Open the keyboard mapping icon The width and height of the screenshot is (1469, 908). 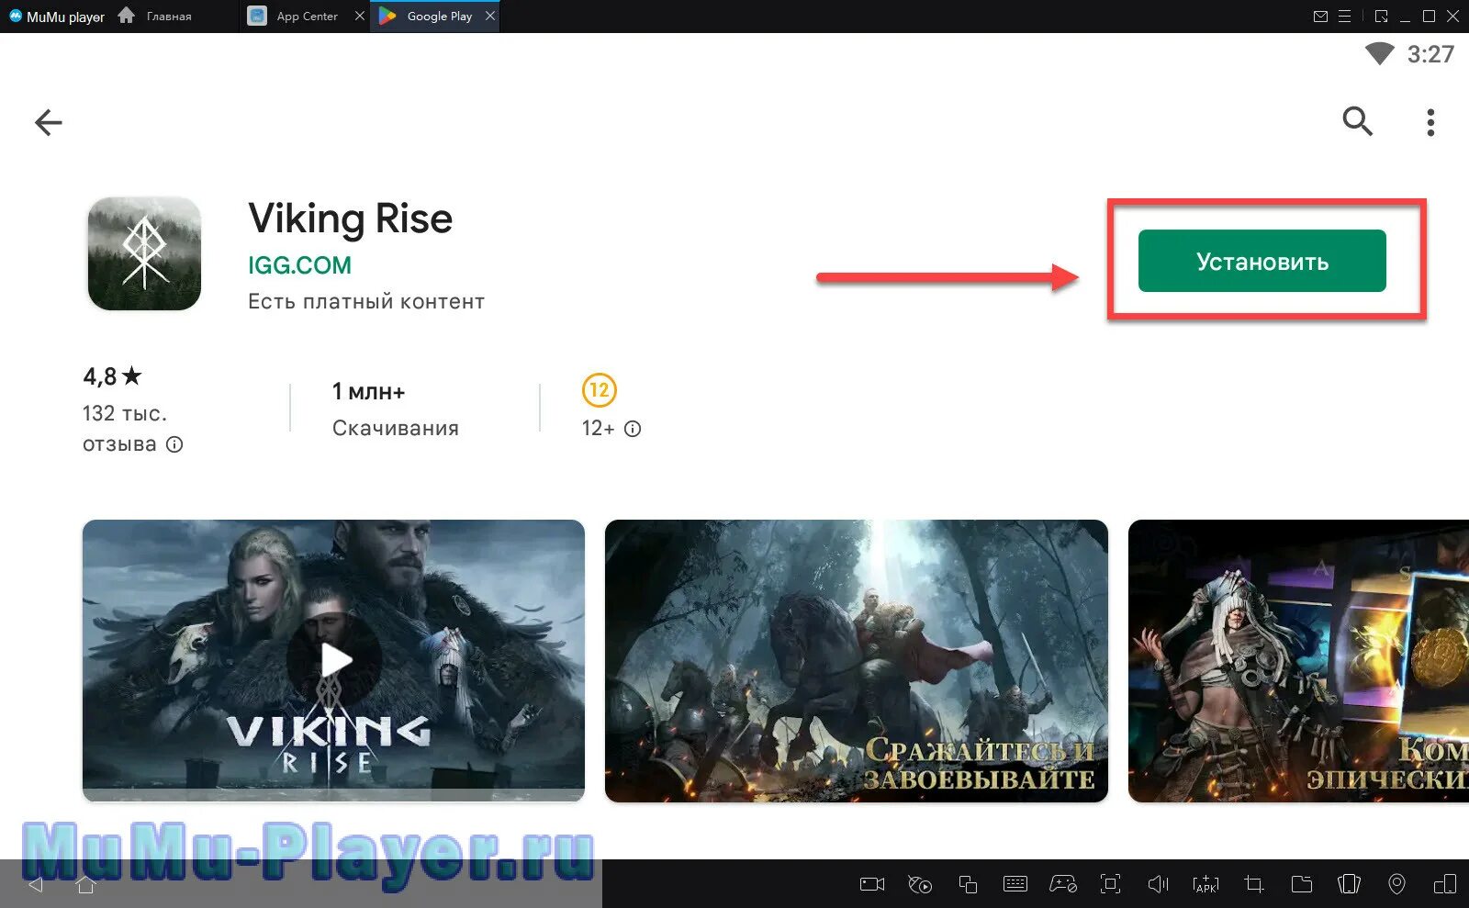[x=1015, y=884]
